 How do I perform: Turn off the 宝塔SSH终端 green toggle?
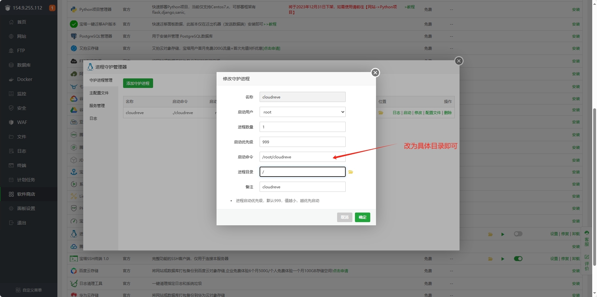518,259
